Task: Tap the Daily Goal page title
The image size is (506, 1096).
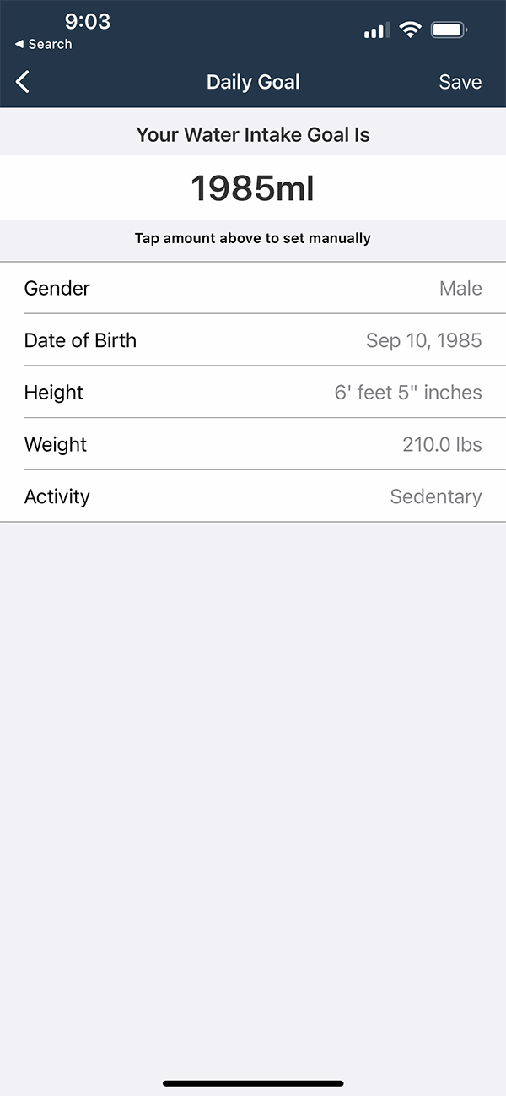Action: click(253, 82)
